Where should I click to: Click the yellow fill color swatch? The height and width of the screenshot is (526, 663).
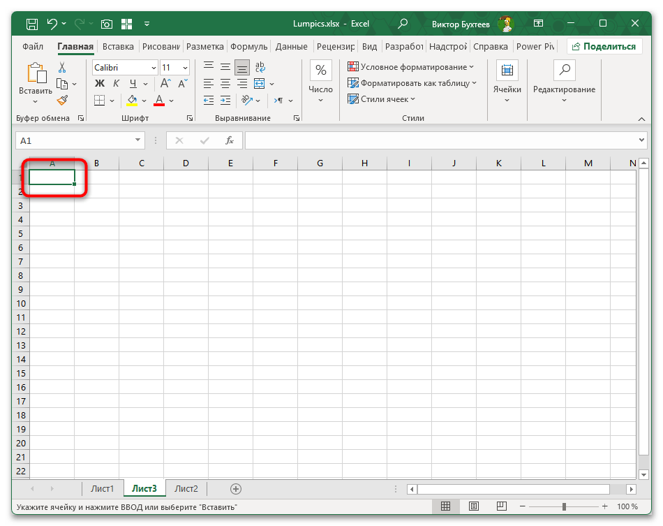click(133, 101)
